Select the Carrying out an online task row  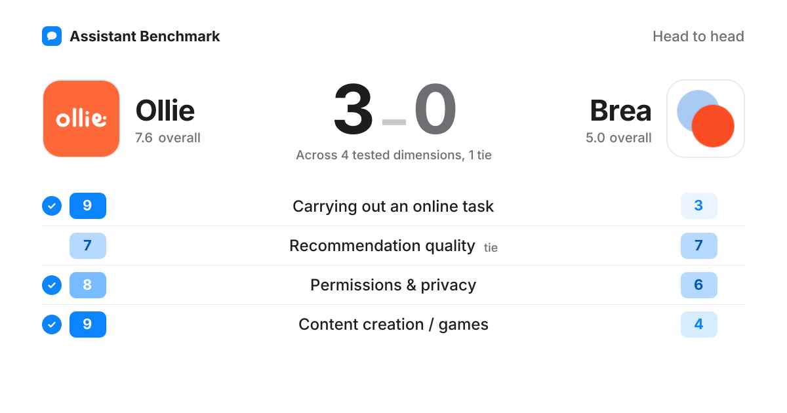pyautogui.click(x=393, y=206)
